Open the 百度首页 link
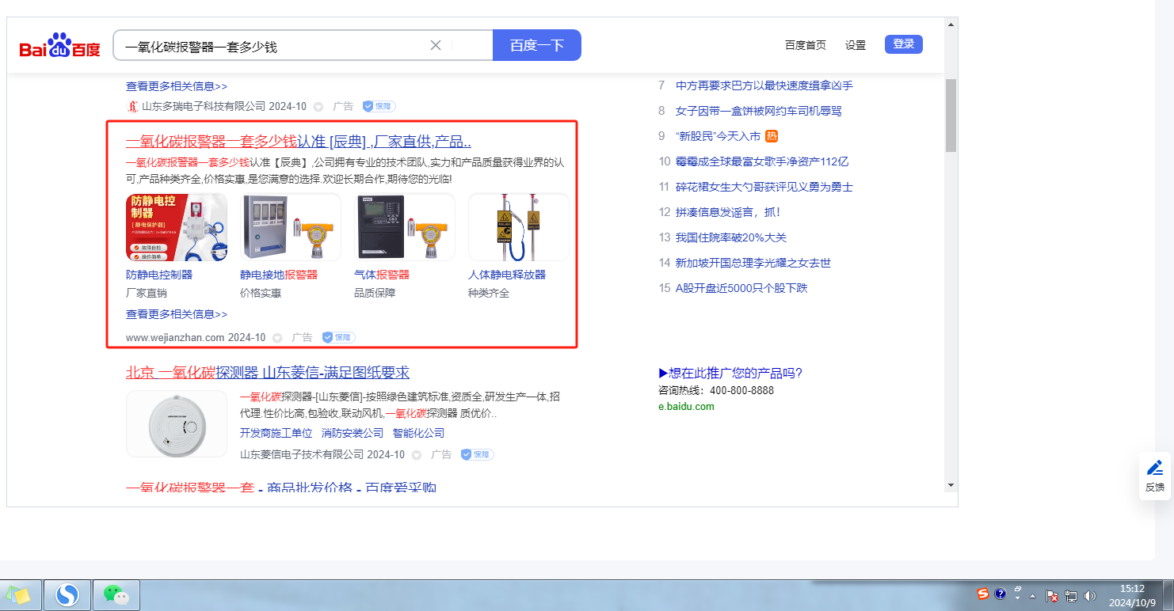Screen dimensions: 1174x611 click(806, 45)
